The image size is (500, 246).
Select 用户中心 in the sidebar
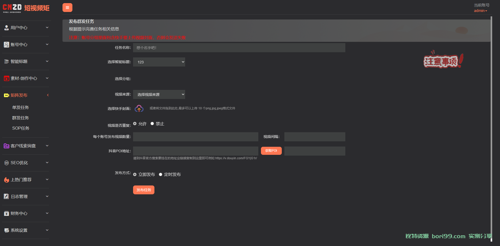[19, 28]
